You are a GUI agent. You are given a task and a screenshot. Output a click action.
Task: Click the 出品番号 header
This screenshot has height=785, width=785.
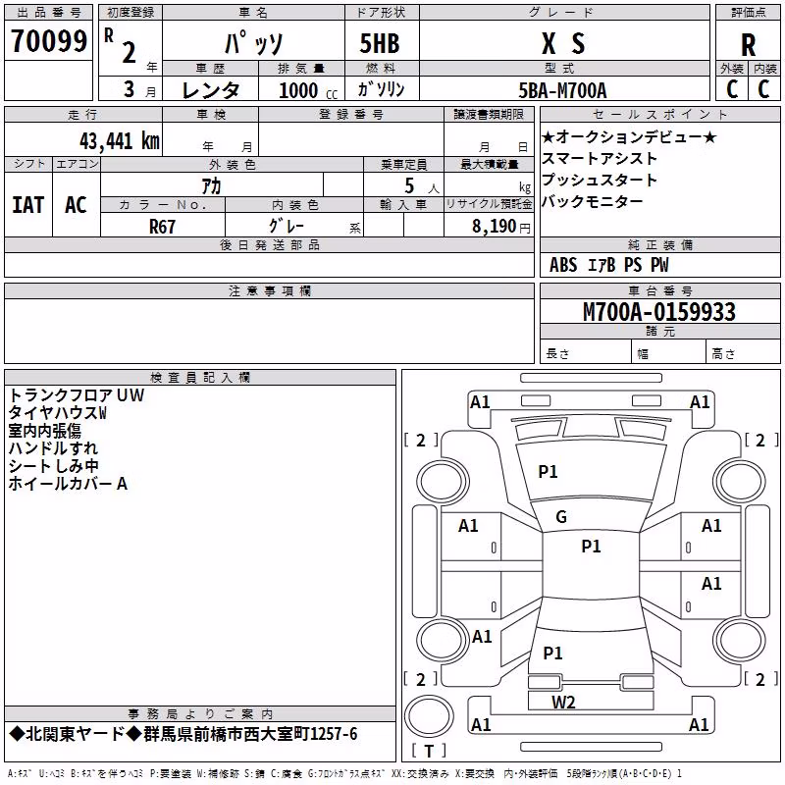[x=48, y=13]
